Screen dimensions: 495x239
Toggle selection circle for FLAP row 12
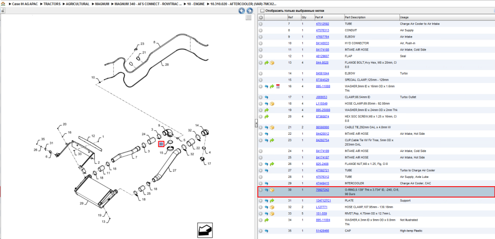click(261, 56)
